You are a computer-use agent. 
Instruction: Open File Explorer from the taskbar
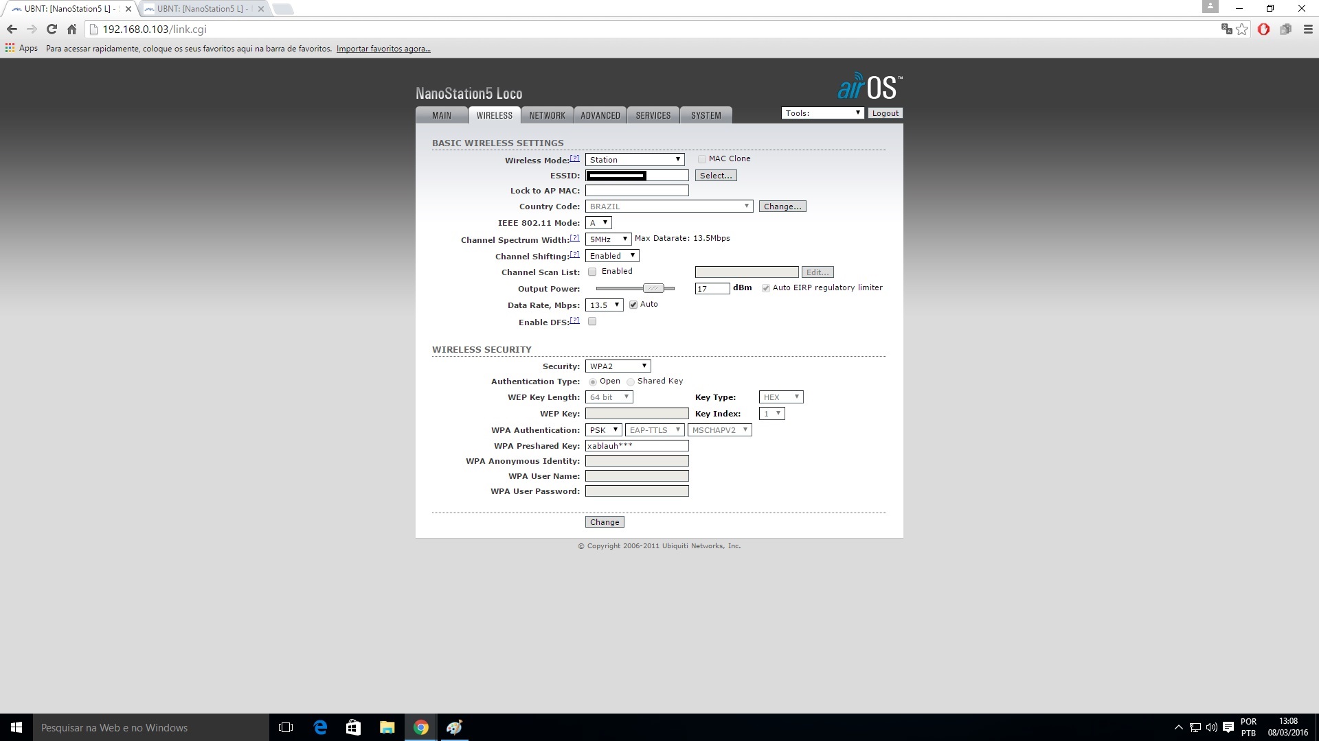(387, 727)
